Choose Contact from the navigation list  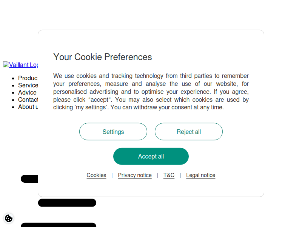[28, 100]
